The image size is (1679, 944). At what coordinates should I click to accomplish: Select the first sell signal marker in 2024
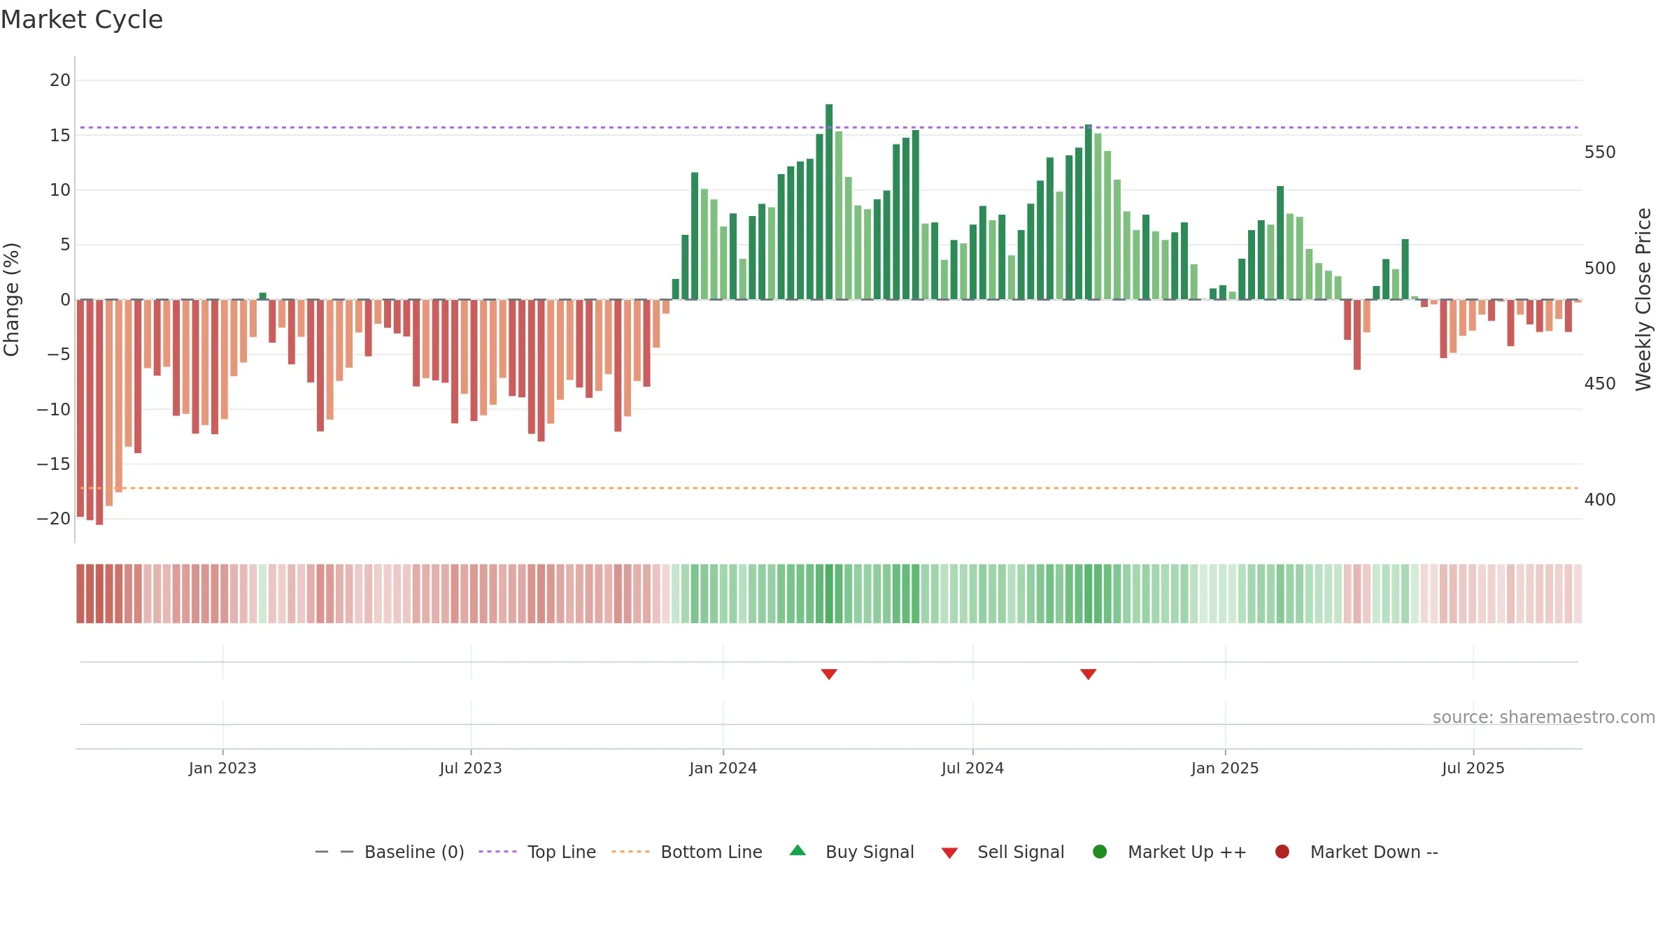829,674
